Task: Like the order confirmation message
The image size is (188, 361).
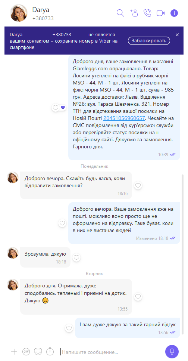Action: (x=55, y=108)
